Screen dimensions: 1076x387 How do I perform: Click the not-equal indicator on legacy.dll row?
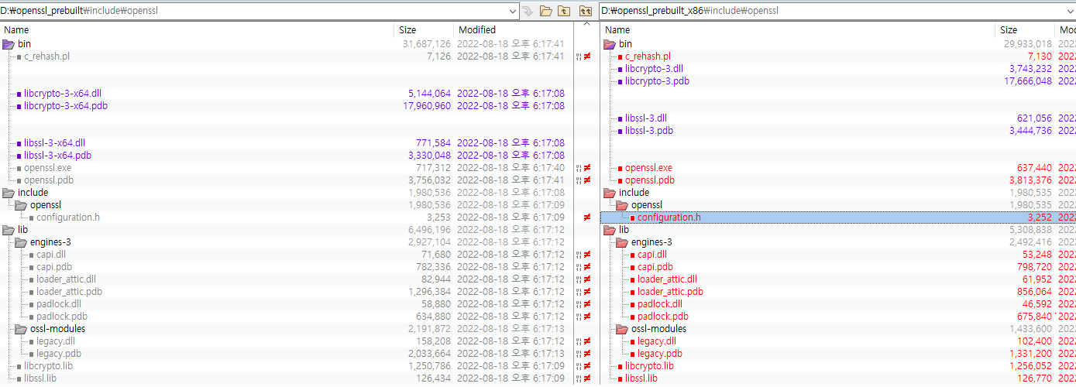click(x=587, y=341)
